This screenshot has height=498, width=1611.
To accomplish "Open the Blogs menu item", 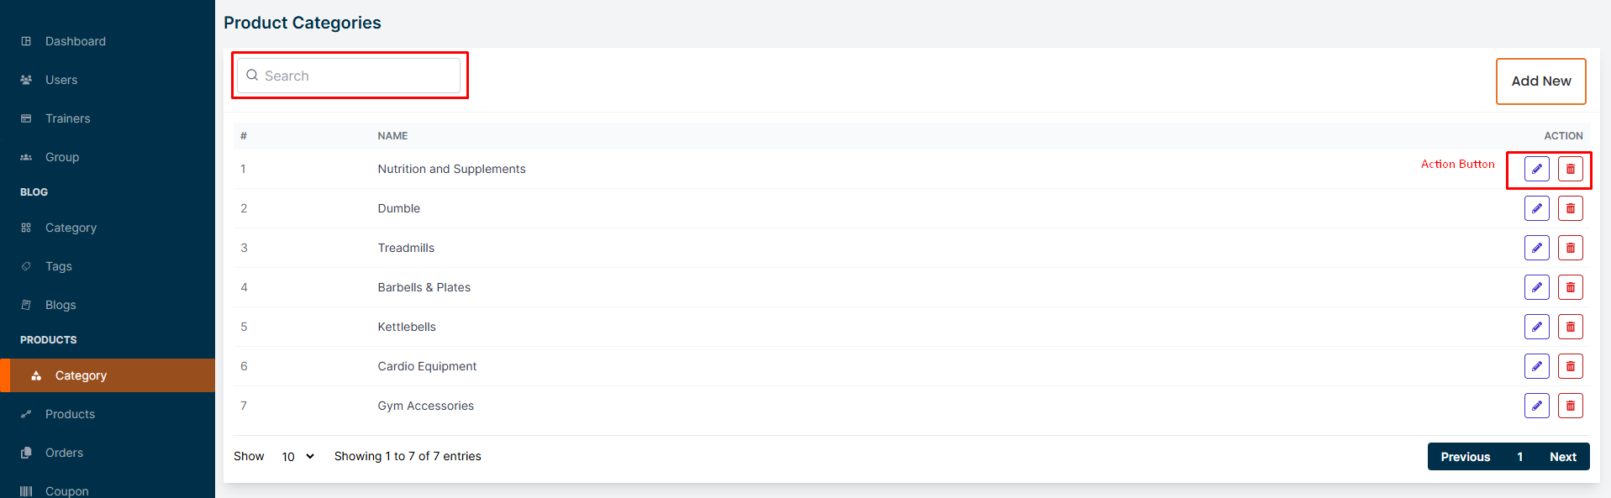I will point(60,305).
